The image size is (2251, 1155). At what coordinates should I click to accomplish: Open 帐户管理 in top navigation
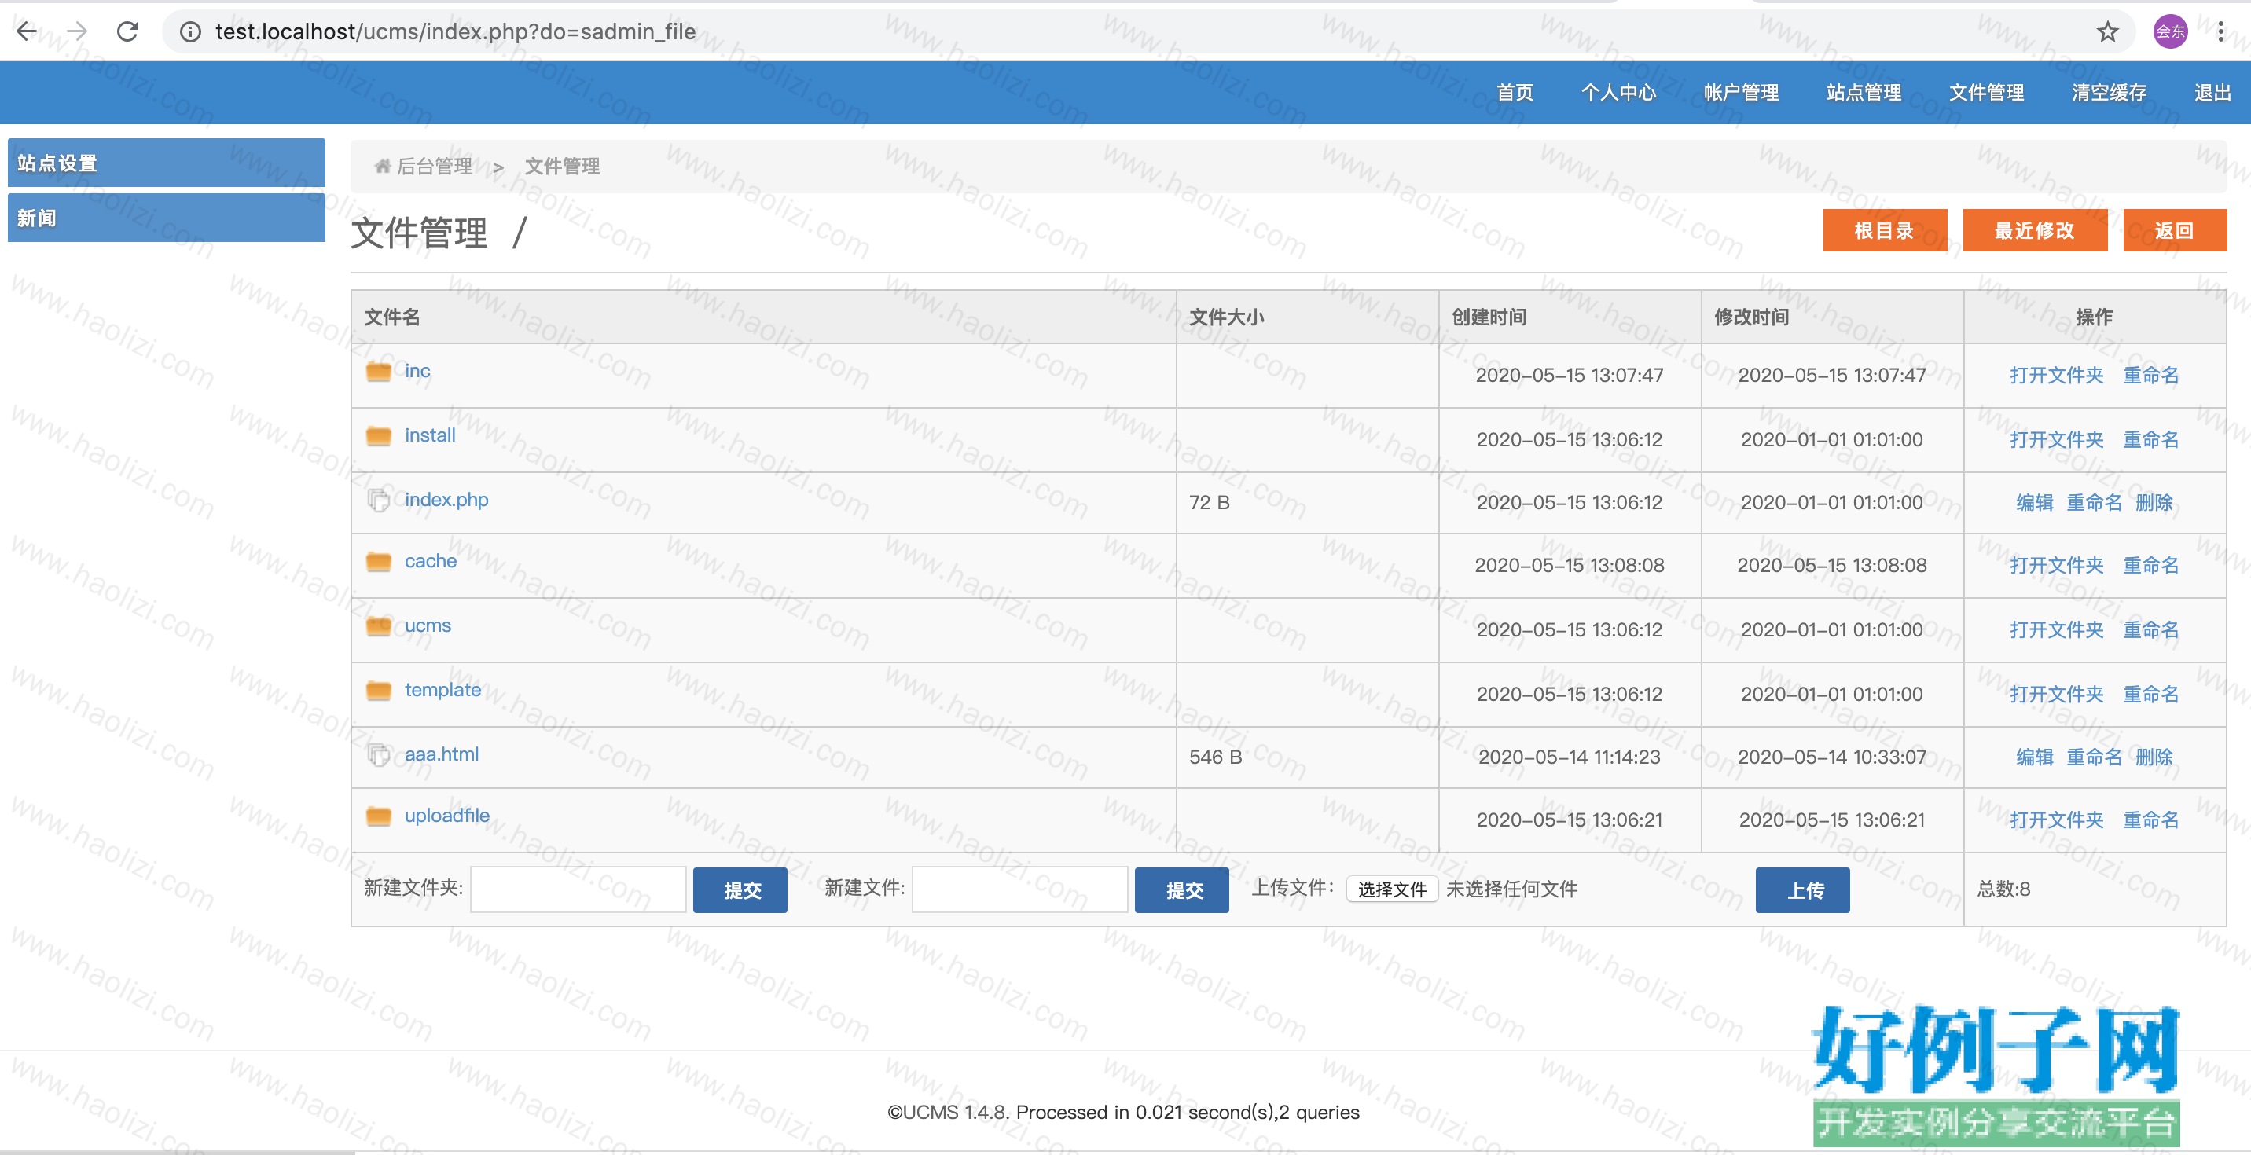(1741, 93)
